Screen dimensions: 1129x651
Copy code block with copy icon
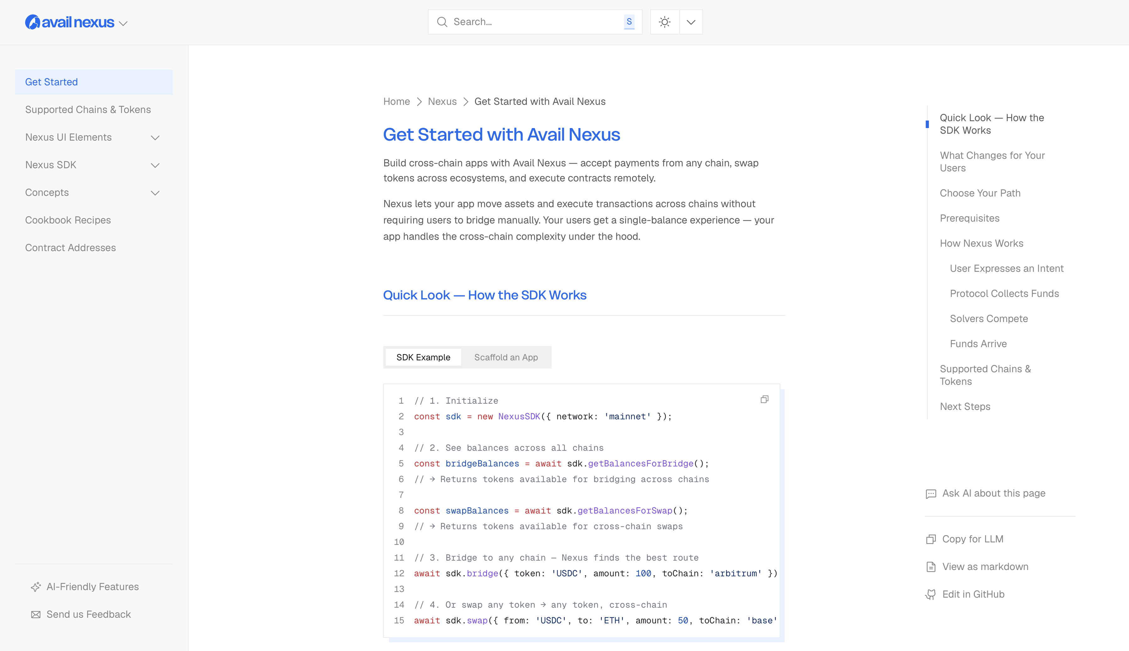764,399
